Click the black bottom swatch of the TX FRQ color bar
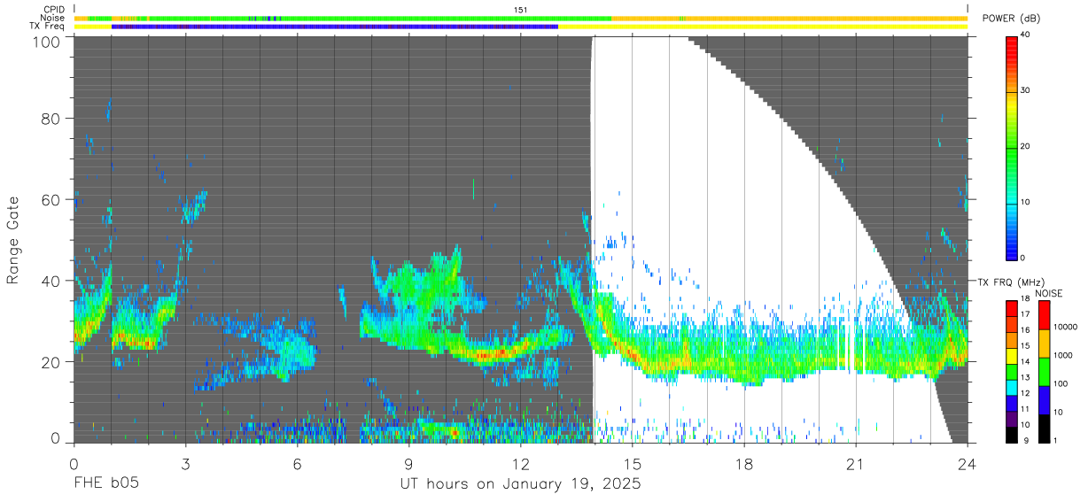Viewport: 1088px width, 502px height. 1013,433
